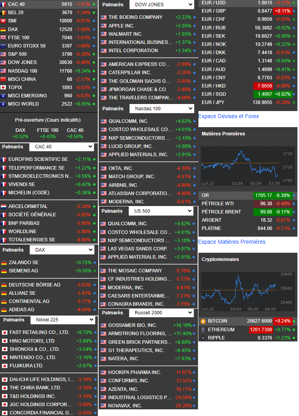Open the DAX Palmarès dropdown
Image resolution: width=299 pixels, height=416 pixels.
tap(62, 250)
